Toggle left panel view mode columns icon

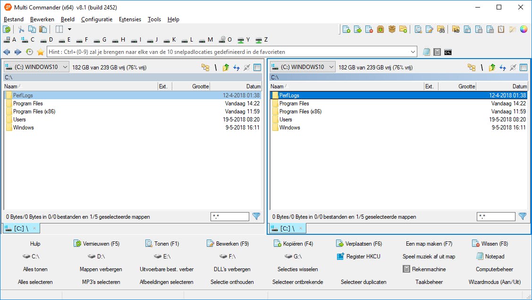pos(257,67)
